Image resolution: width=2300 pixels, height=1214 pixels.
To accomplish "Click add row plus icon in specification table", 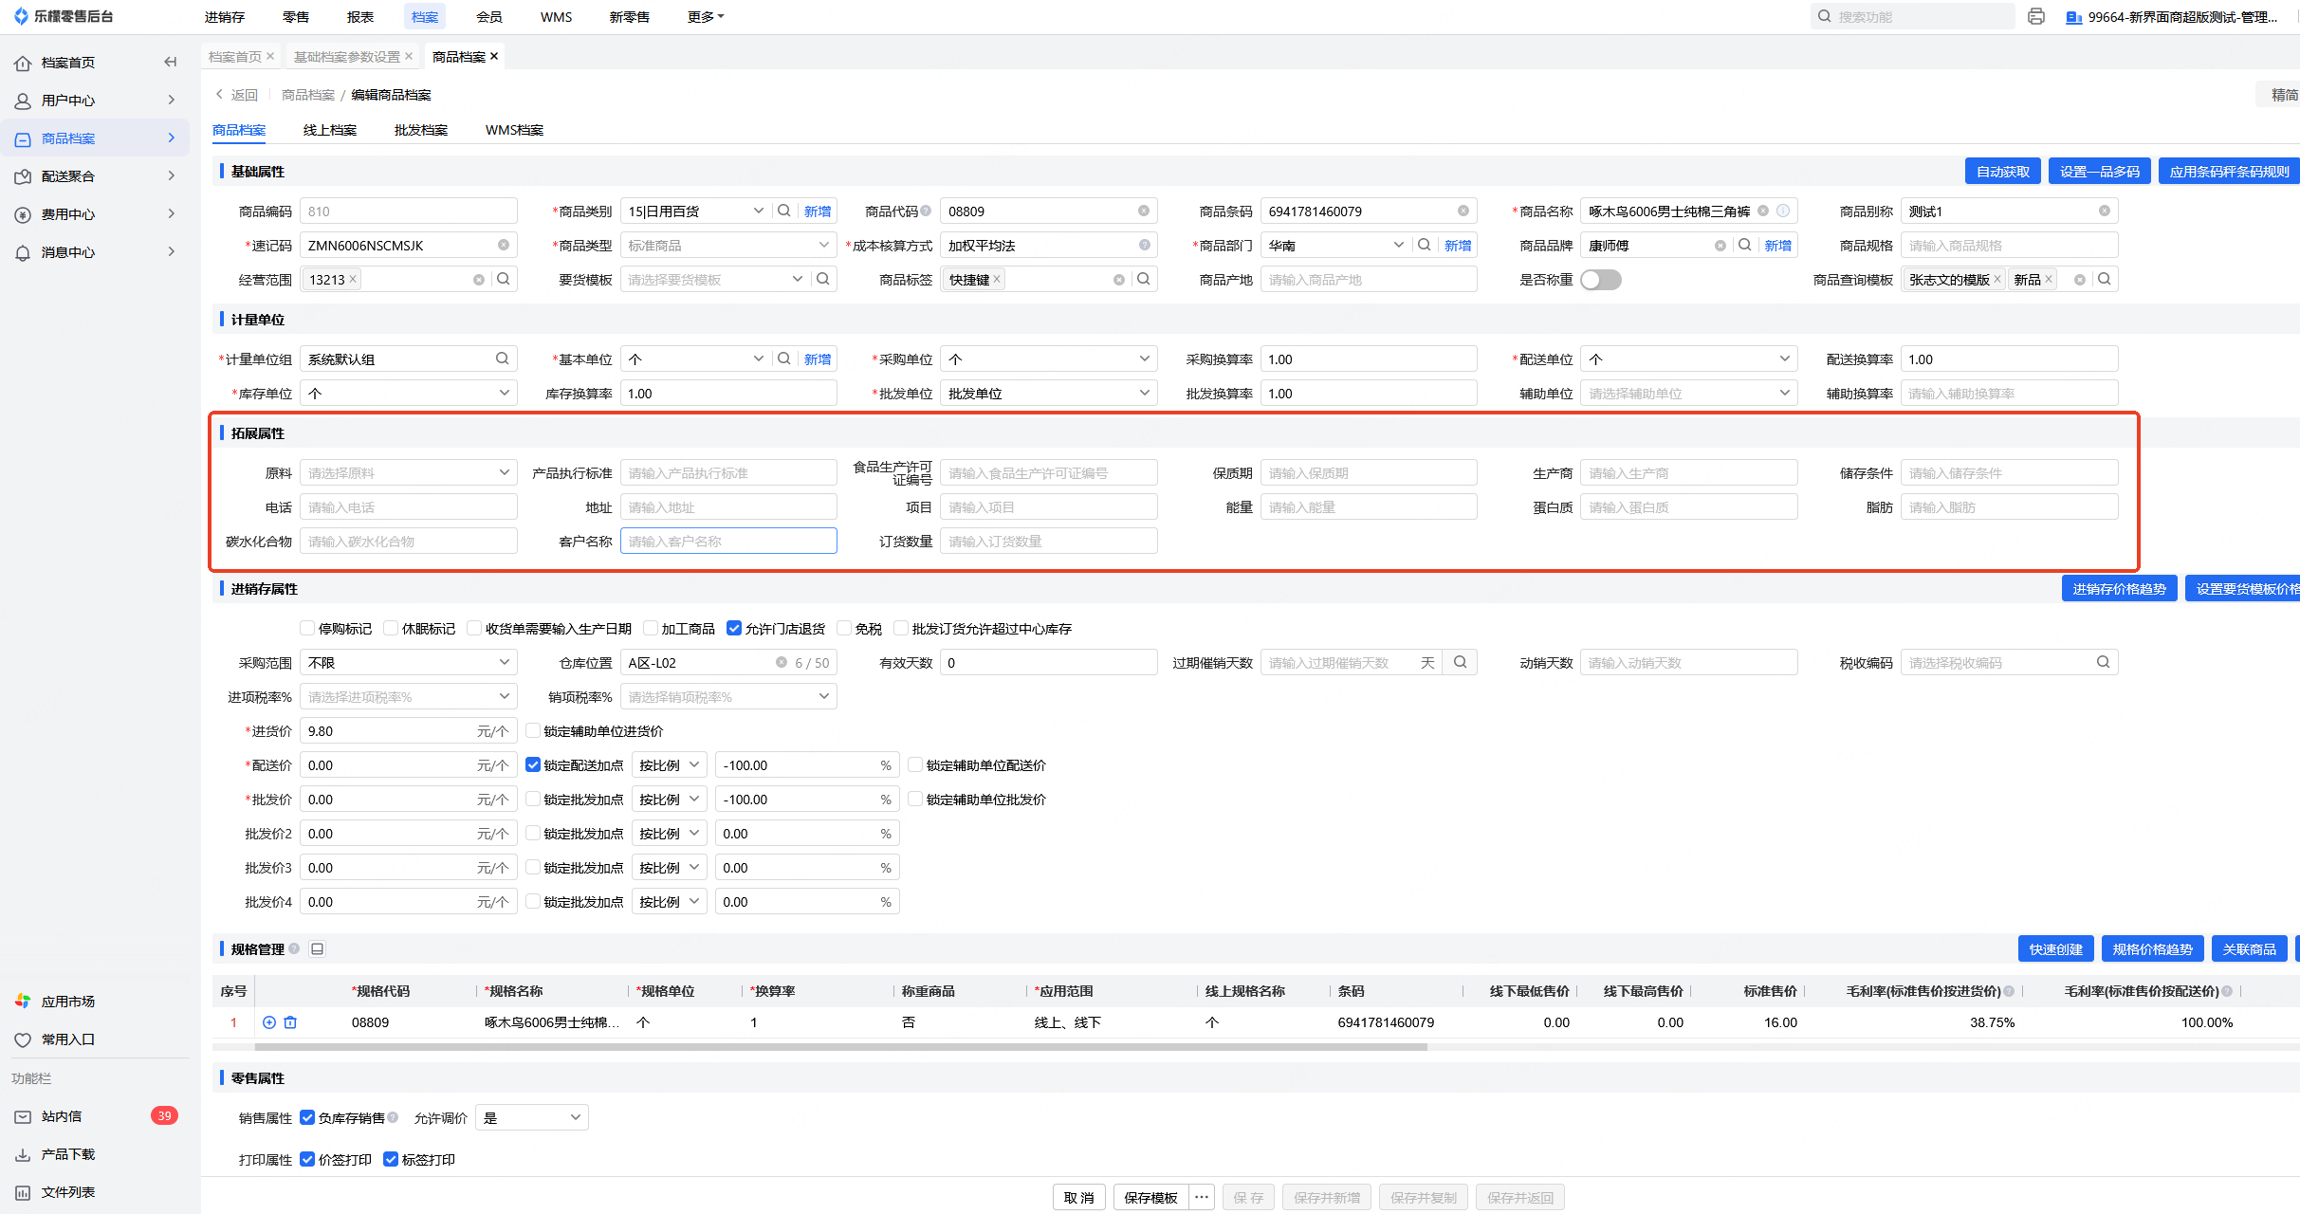I will (x=269, y=1022).
